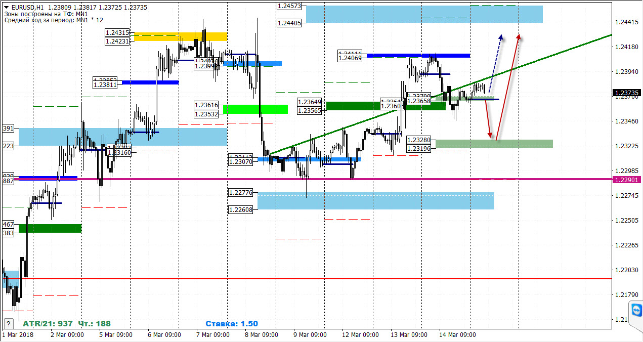Select the pale green zone beside 1.23280
Viewport: 643px width, 342px height.
tap(494, 144)
